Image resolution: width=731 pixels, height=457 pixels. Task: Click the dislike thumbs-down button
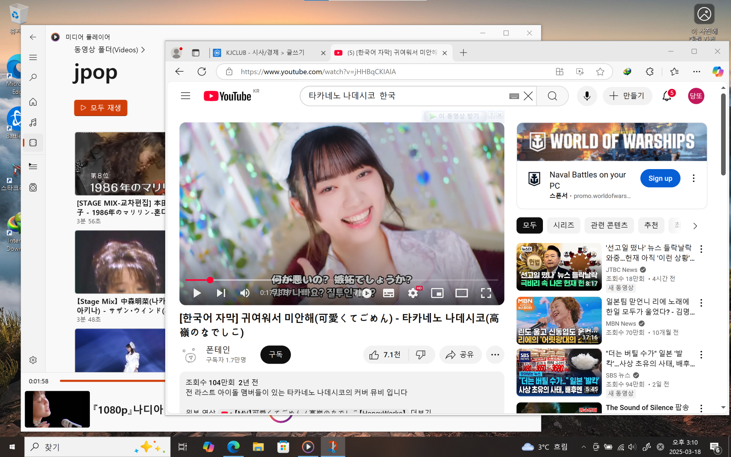(421, 355)
